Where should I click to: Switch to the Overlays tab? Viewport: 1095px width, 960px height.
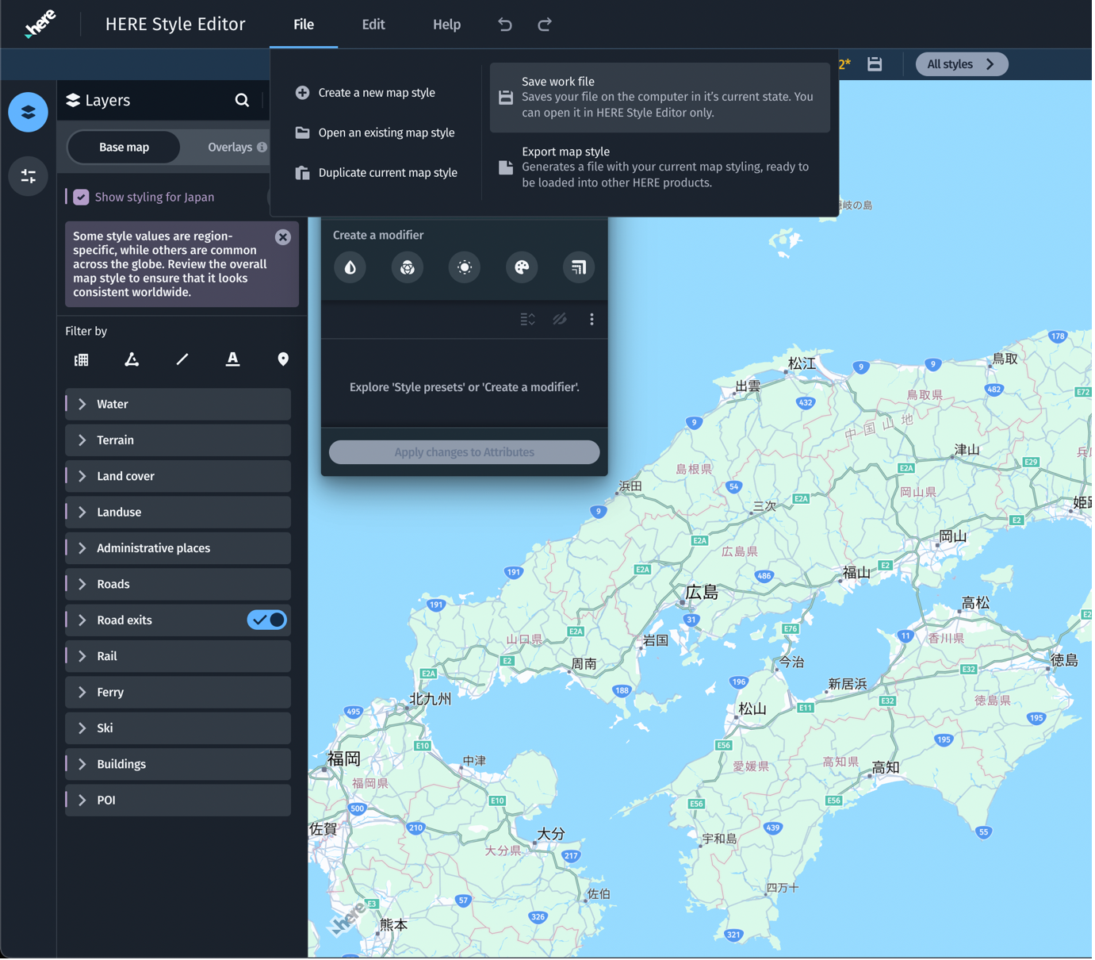(230, 147)
